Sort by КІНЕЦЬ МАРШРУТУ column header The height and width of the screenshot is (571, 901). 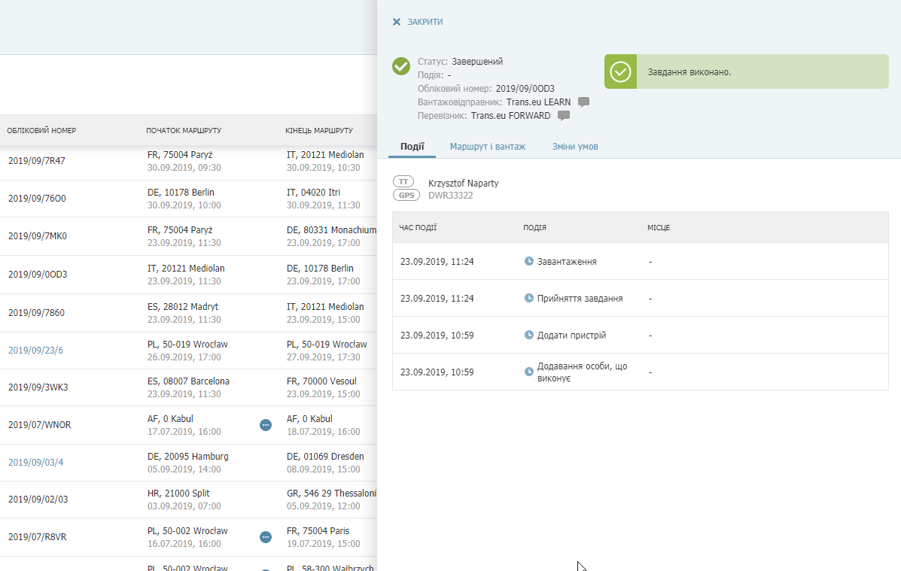pyautogui.click(x=319, y=130)
